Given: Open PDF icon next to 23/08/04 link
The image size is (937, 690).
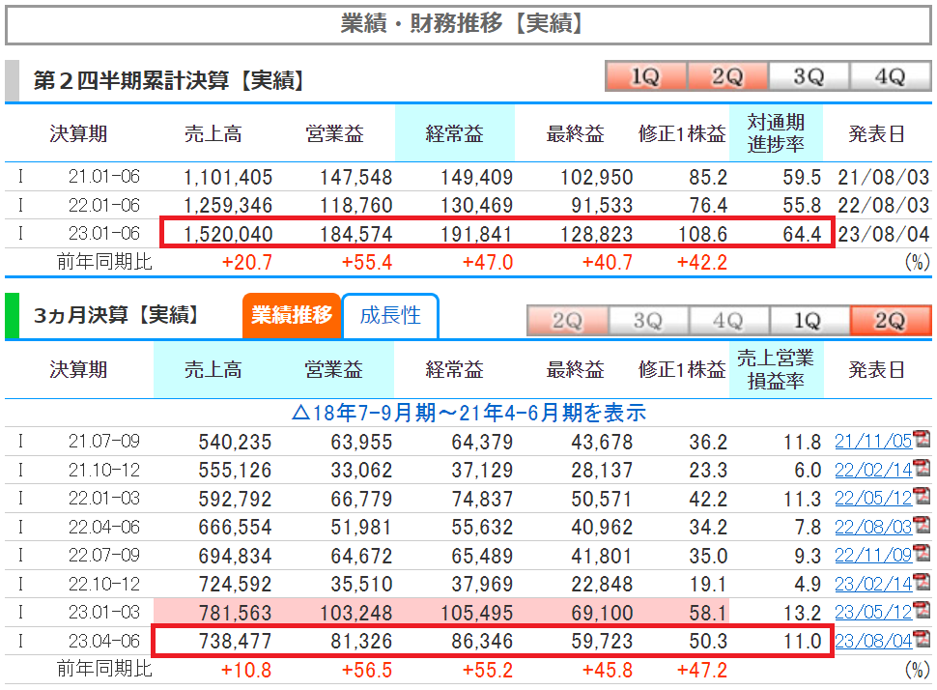Looking at the screenshot, I should pos(923,639).
